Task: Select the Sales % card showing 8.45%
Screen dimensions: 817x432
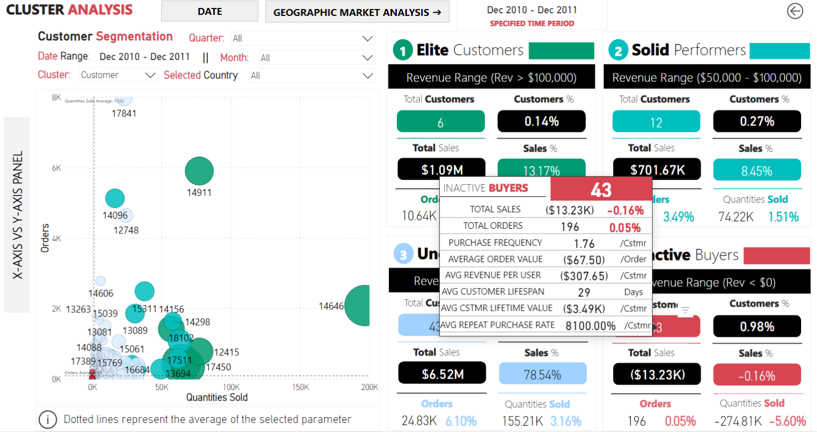Action: pyautogui.click(x=757, y=170)
